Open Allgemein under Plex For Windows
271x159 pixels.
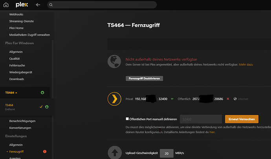coord(16,52)
